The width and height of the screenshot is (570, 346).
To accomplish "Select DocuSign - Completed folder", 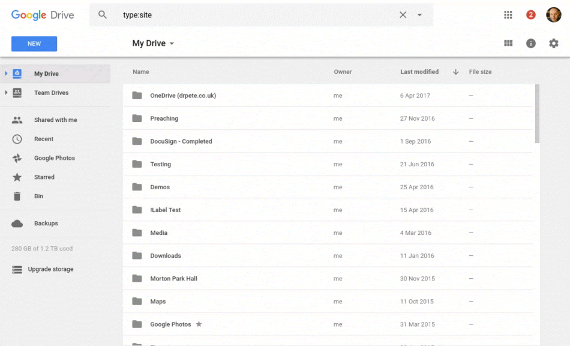I will [x=328, y=141].
